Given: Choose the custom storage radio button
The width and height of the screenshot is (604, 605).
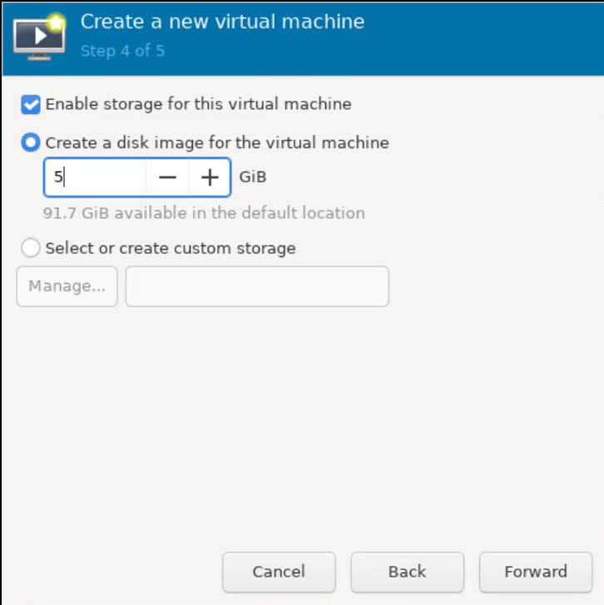Looking at the screenshot, I should [31, 247].
